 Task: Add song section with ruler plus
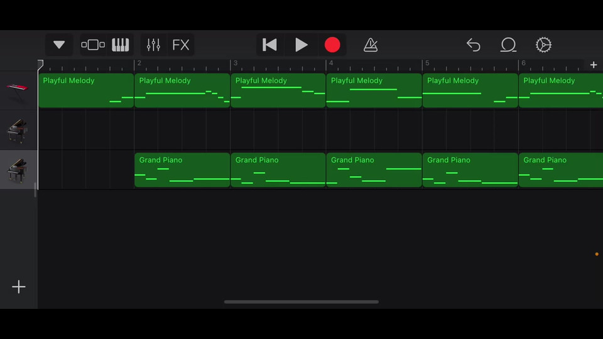[x=594, y=65]
